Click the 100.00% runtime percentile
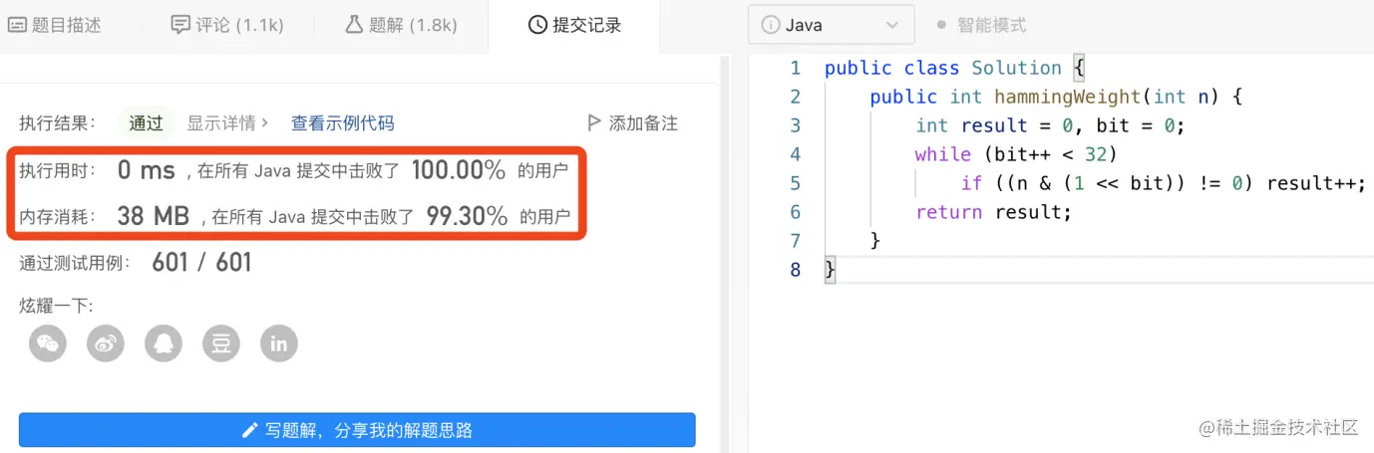Screen dimensions: 1374x453 [459, 170]
